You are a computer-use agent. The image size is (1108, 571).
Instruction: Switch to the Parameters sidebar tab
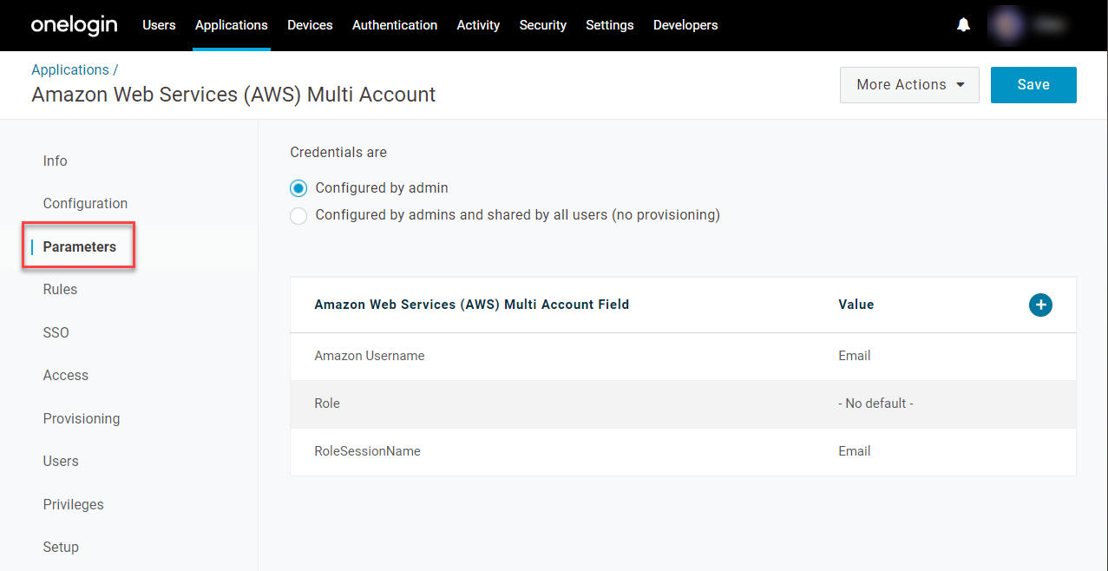coord(79,246)
